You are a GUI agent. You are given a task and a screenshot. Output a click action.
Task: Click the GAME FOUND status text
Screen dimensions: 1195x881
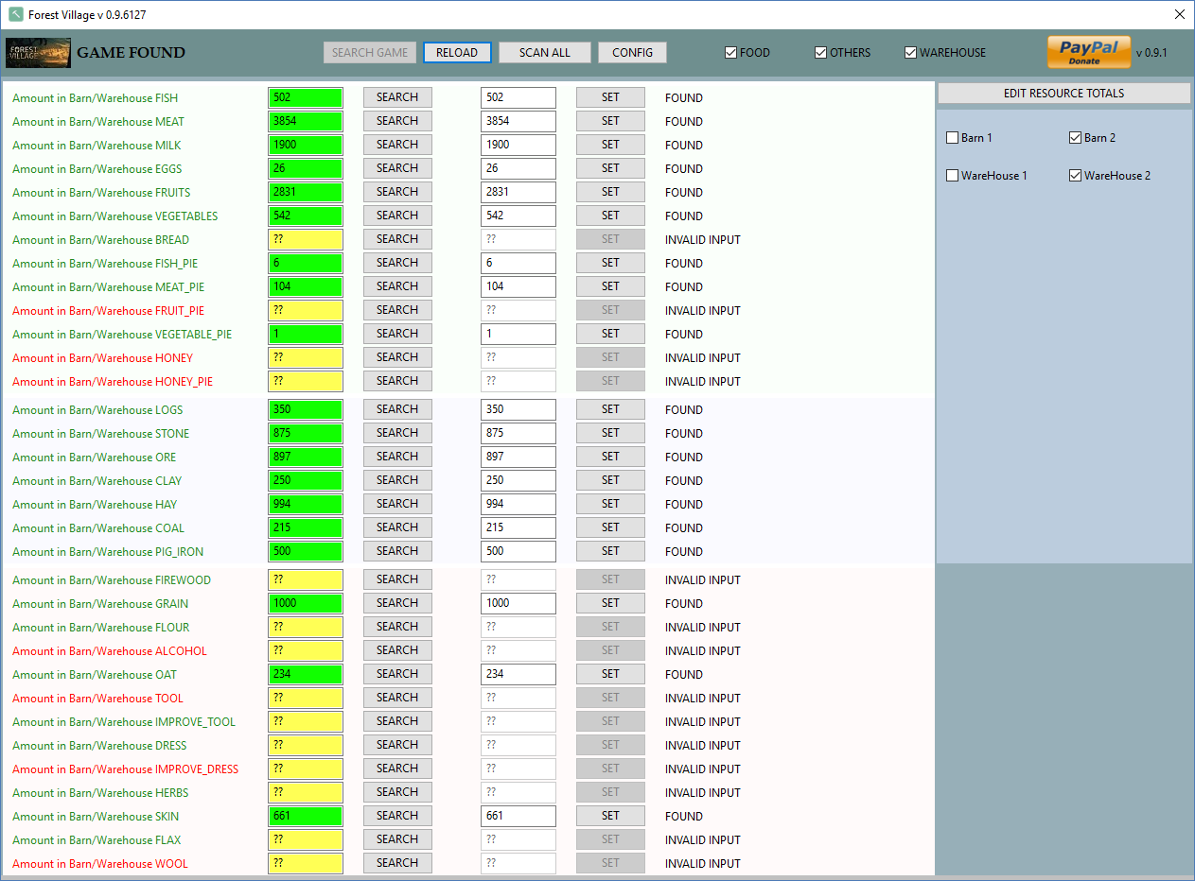coord(132,53)
